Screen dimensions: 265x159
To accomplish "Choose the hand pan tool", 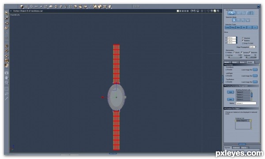I will tap(7, 78).
